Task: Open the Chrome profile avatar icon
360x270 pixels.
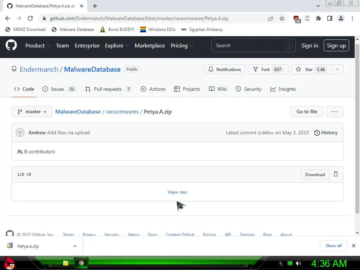Action: coord(341,18)
